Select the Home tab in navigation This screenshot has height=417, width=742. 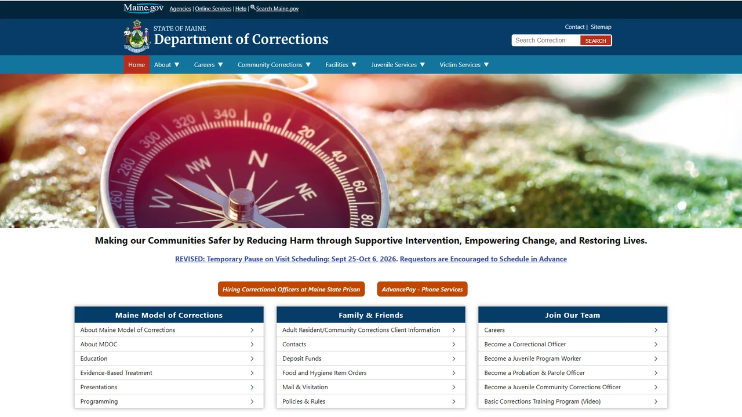[137, 65]
